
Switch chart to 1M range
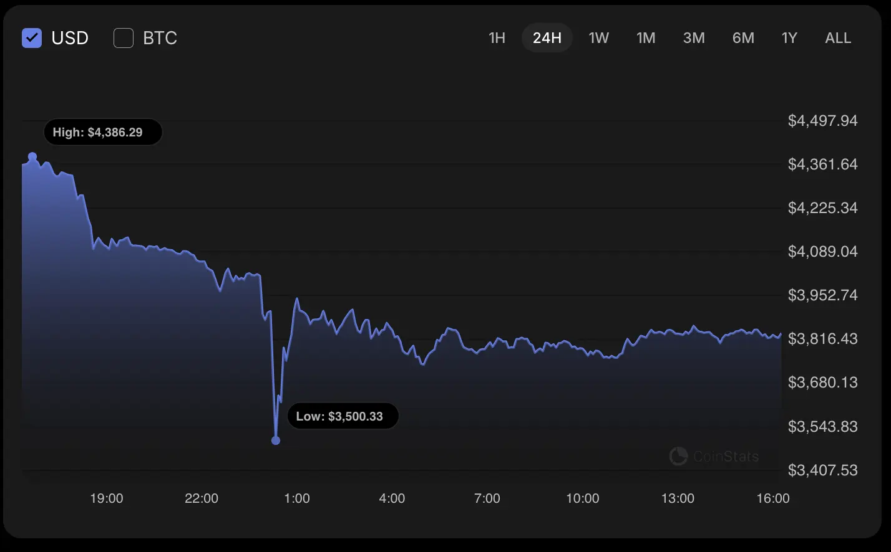click(x=646, y=38)
